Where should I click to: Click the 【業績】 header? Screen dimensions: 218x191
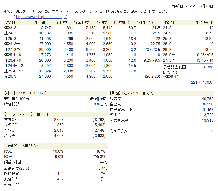point(10,22)
